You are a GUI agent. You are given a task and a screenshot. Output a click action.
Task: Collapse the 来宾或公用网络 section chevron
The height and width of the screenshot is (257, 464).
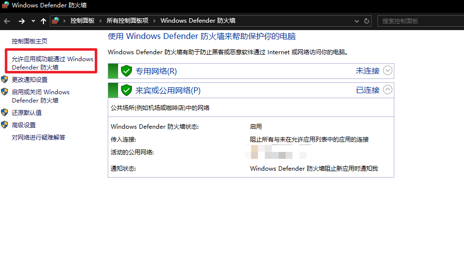coord(387,89)
